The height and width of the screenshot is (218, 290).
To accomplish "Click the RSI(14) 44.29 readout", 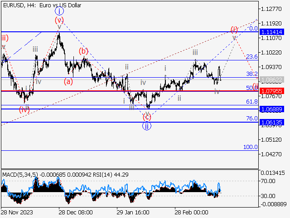I will click(x=111, y=174).
